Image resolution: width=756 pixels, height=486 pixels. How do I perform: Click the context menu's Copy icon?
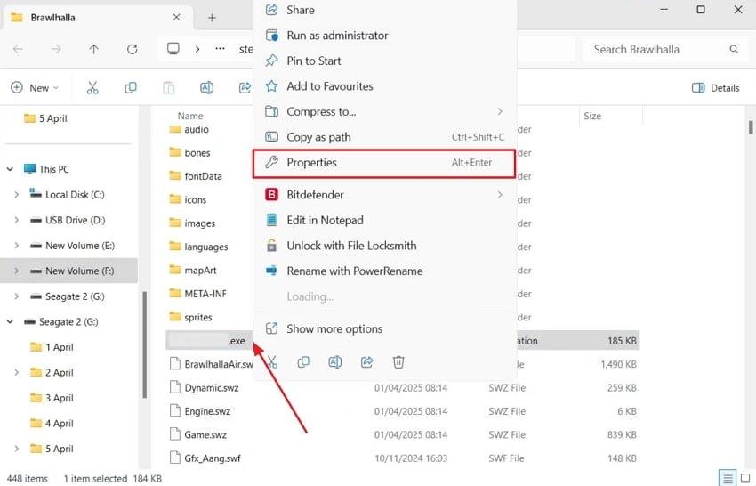point(303,362)
